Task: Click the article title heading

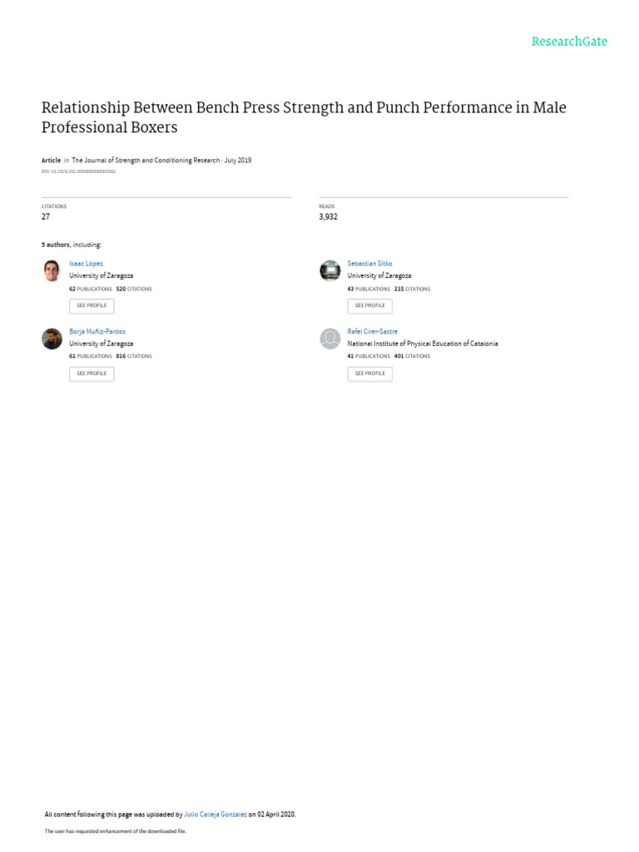Action: click(x=304, y=117)
